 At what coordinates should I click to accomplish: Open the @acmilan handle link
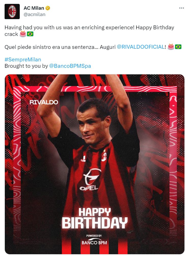coord(34,15)
